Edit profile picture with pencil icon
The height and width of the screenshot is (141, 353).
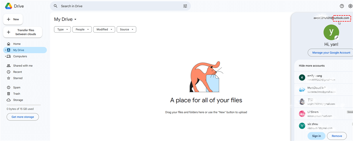tap(337, 38)
